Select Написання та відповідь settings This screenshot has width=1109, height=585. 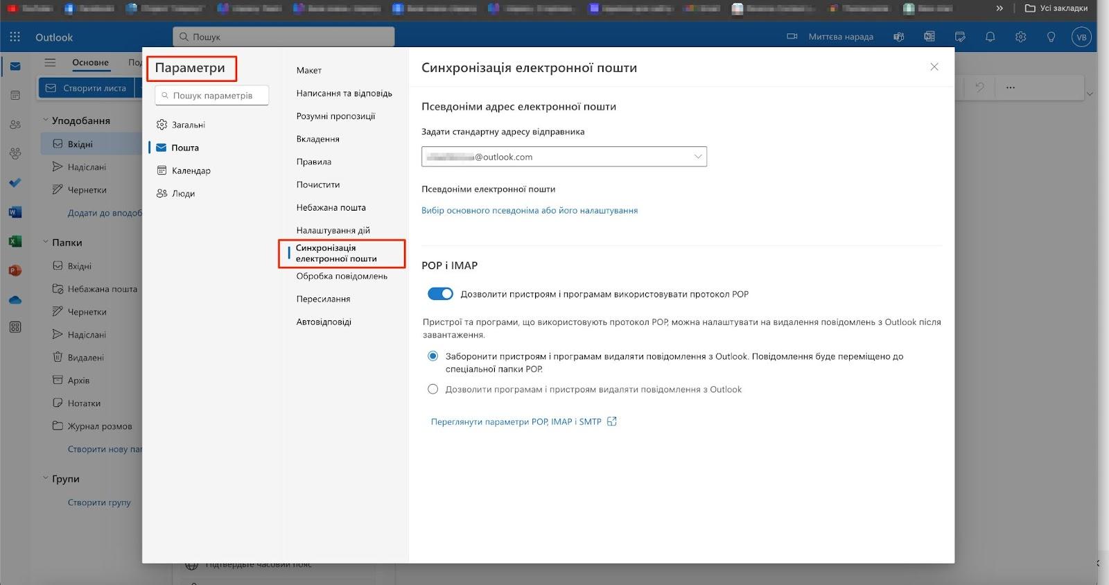point(344,93)
